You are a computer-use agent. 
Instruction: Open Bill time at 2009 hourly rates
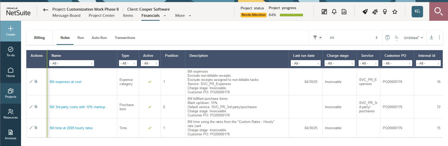(x=71, y=128)
